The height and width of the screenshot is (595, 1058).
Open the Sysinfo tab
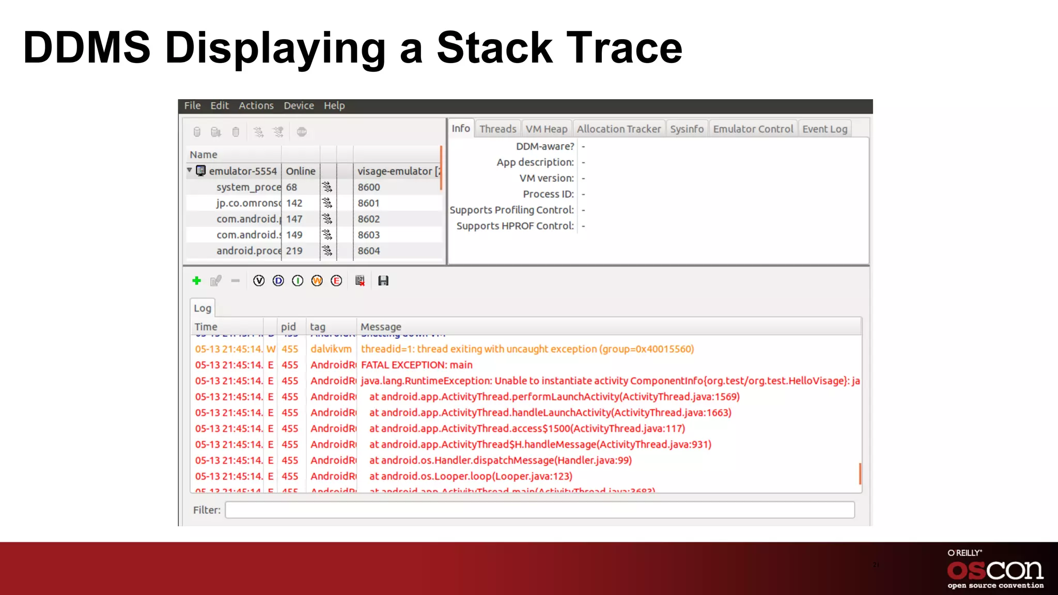(x=687, y=129)
